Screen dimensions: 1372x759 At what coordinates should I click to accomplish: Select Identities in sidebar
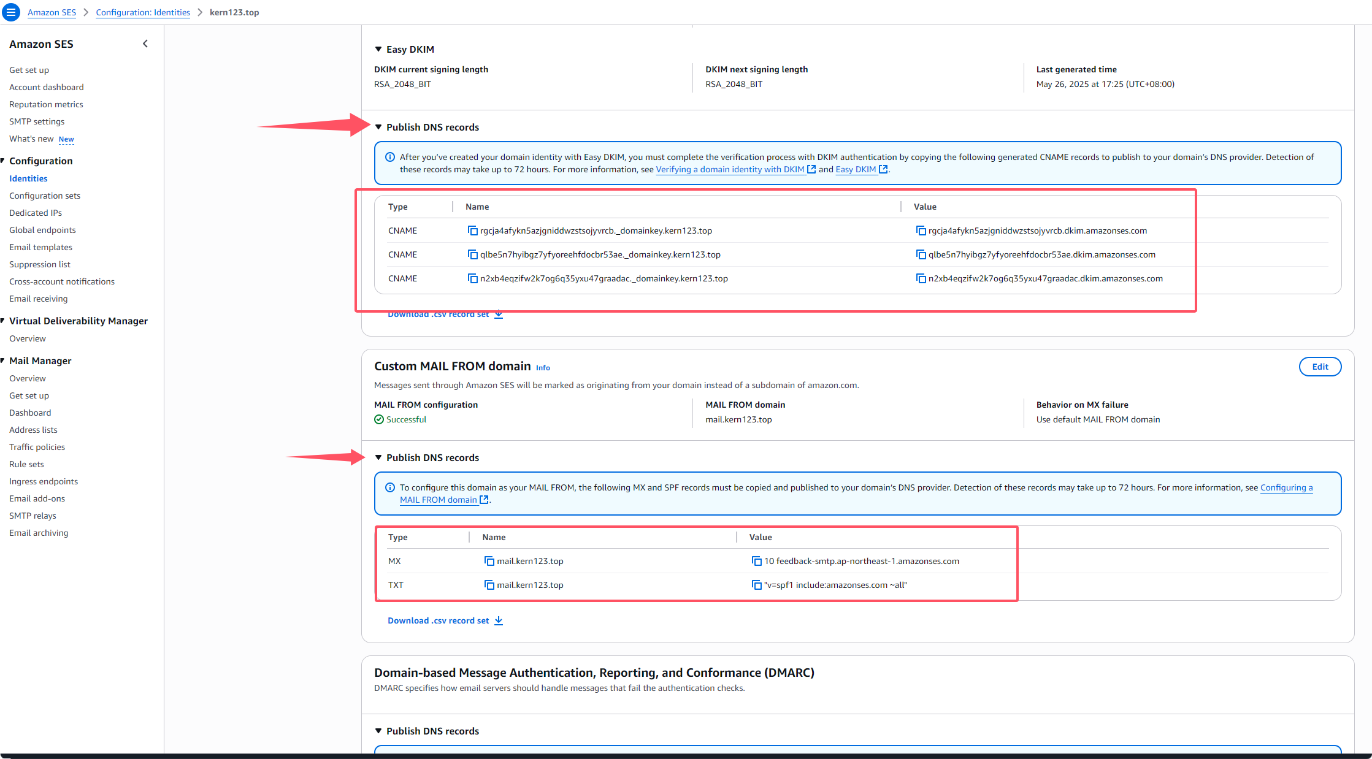(x=28, y=178)
